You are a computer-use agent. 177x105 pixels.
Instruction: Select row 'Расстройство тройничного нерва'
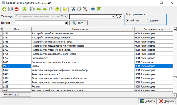[x=83, y=50]
